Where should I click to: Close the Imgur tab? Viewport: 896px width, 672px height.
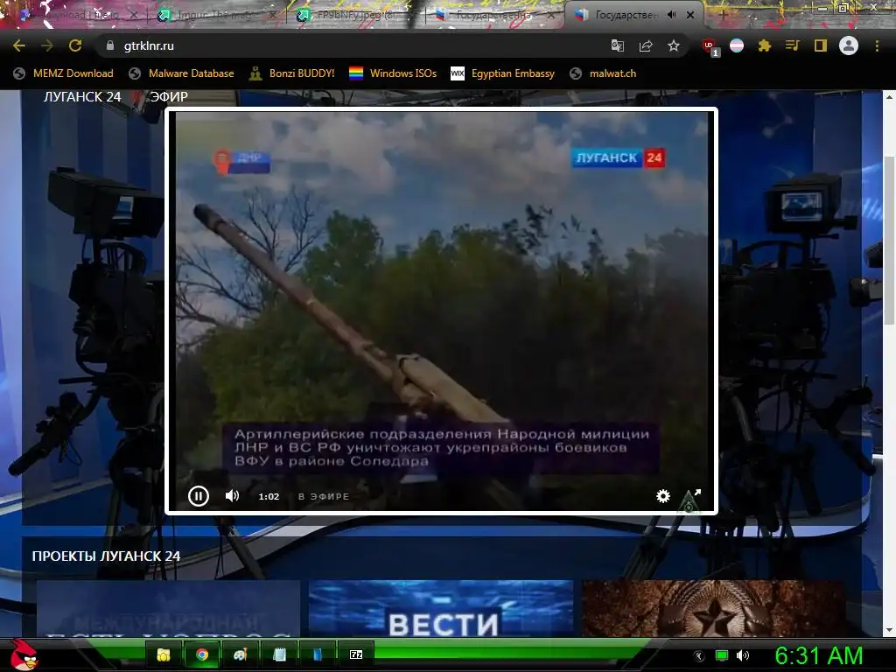click(x=273, y=15)
